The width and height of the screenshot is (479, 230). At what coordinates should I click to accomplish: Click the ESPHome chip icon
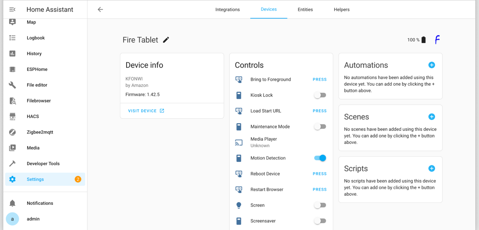(12, 69)
